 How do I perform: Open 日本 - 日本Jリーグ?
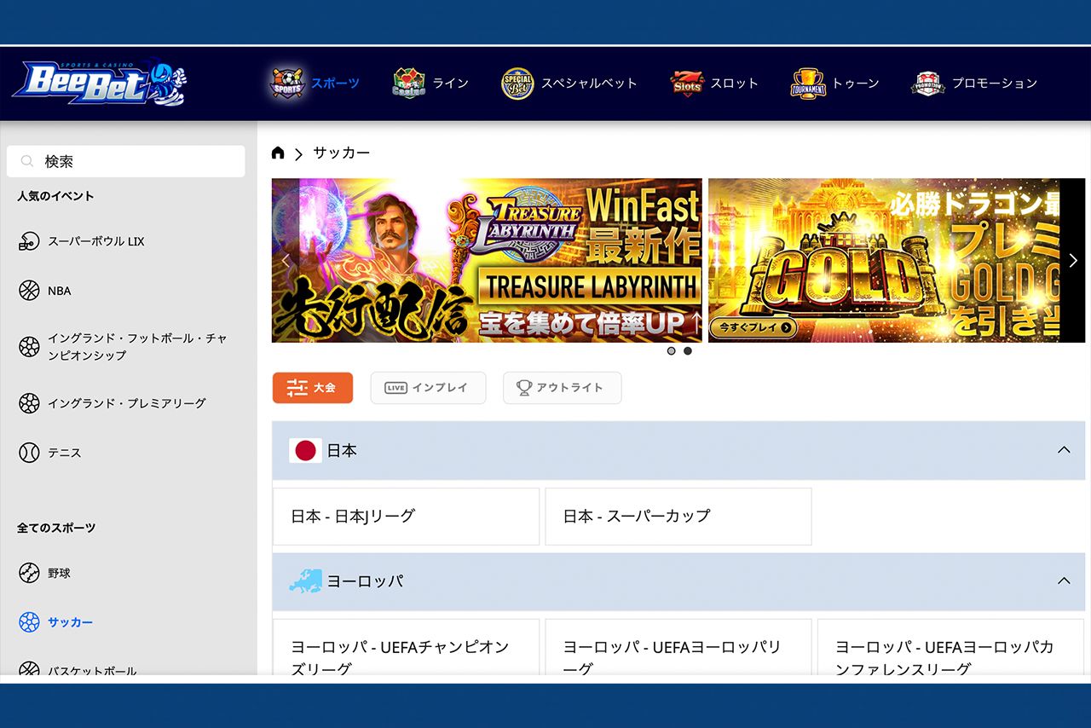405,516
